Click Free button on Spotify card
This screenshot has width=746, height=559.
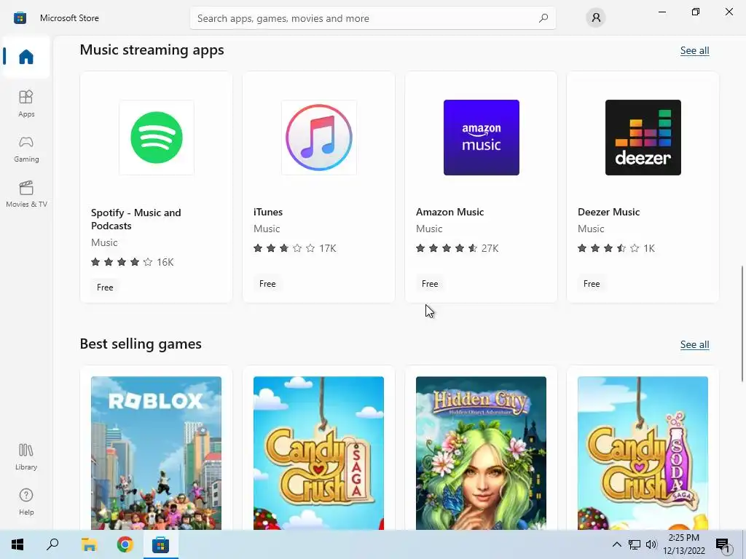[105, 287]
